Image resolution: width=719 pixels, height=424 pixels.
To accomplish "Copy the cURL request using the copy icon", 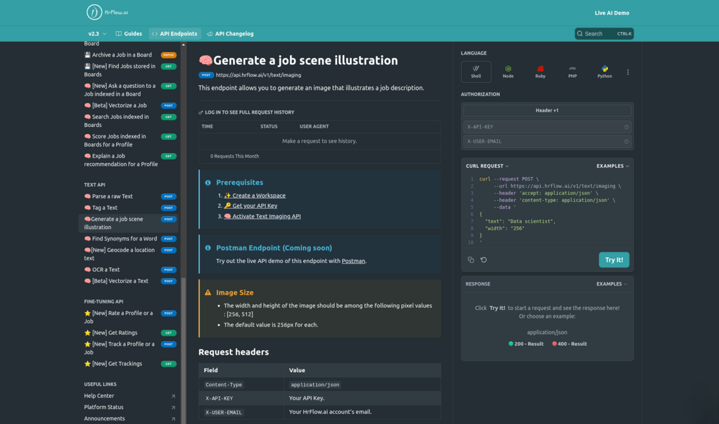I will coord(471,259).
